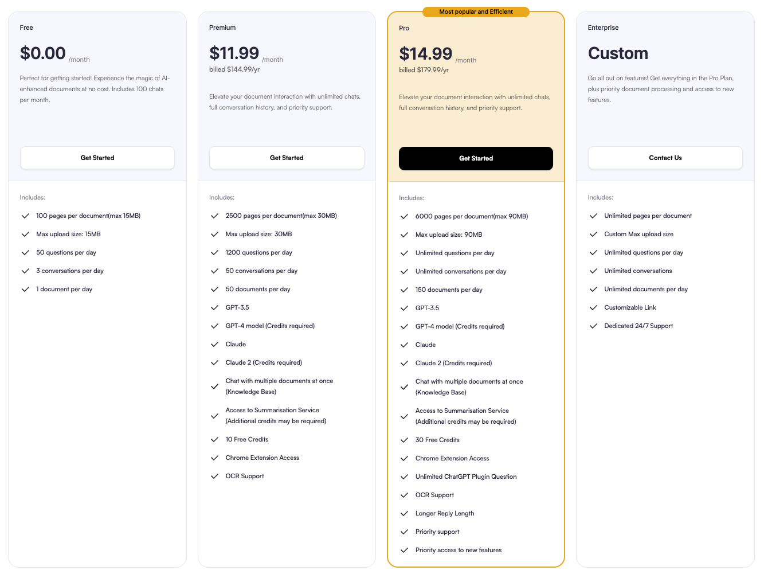
Task: Choose the black Pro Get Started button
Action: click(x=476, y=158)
